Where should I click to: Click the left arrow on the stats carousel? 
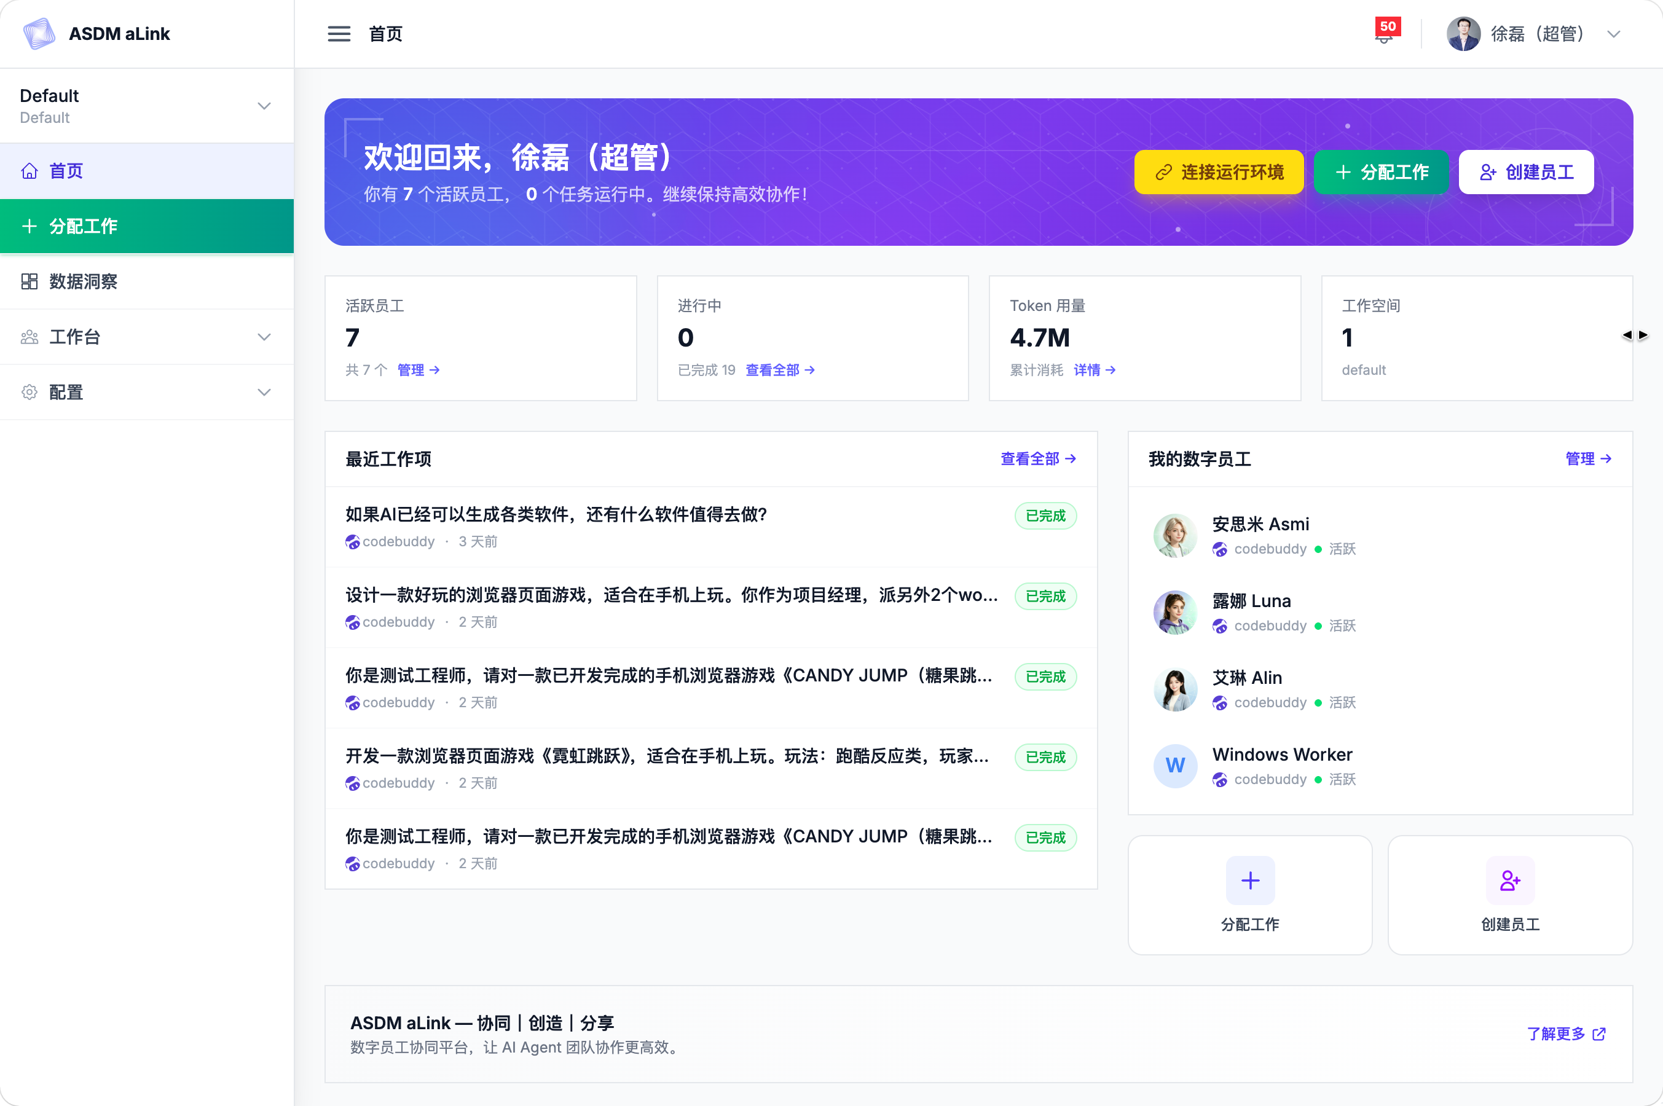tap(1627, 335)
